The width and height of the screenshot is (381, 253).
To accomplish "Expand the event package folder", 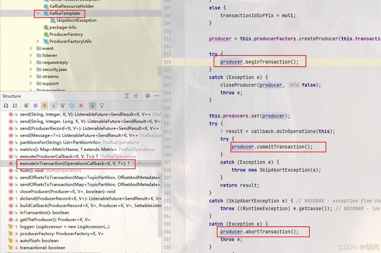I will pos(31,48).
